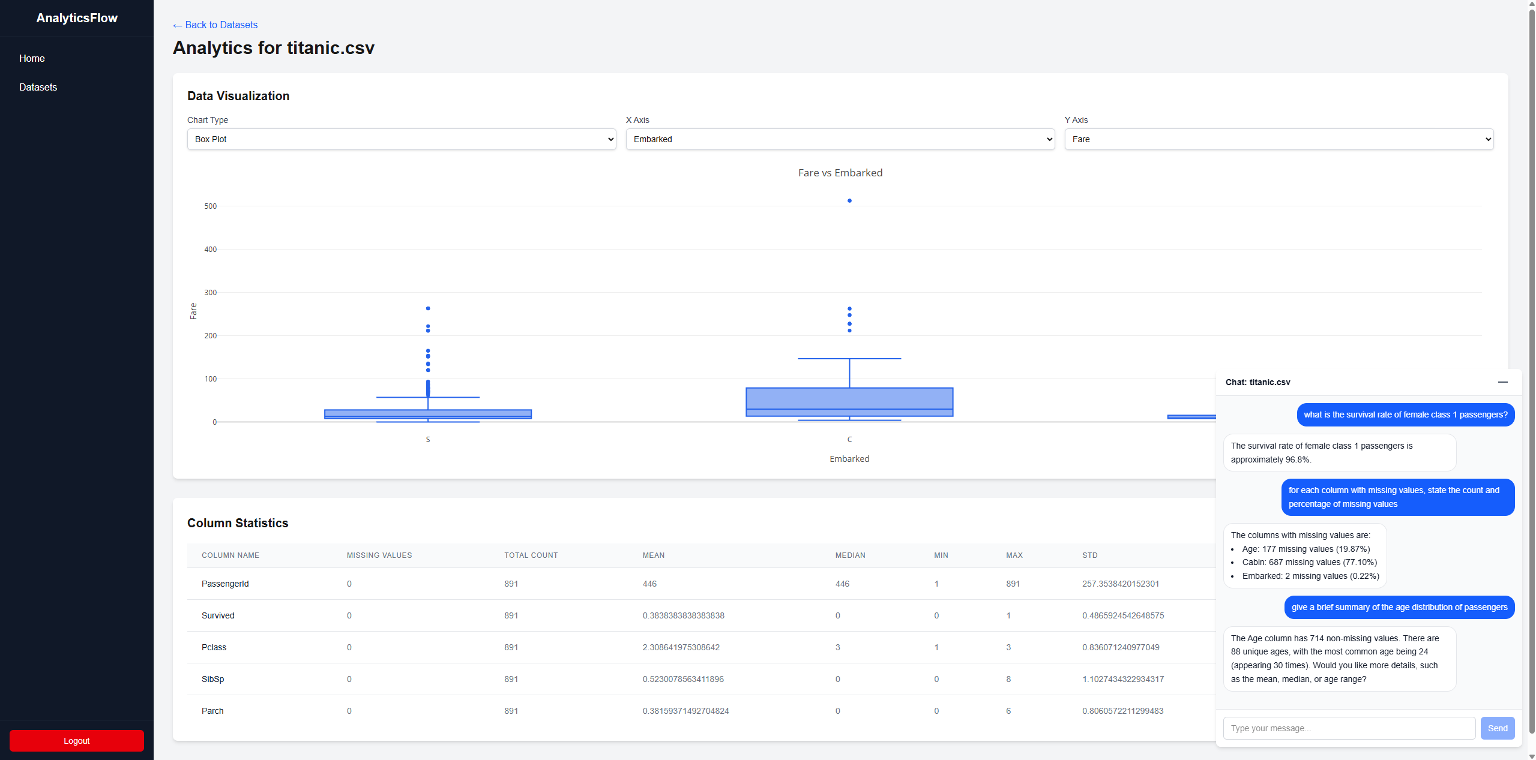
Task: Minimize the titanic.csv chat panel
Action: (x=1502, y=382)
